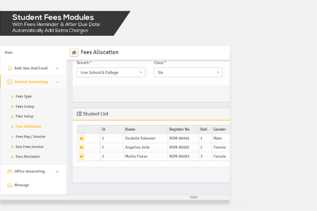Collapse the Student Accounting menu
The width and height of the screenshot is (317, 211).
click(57, 82)
